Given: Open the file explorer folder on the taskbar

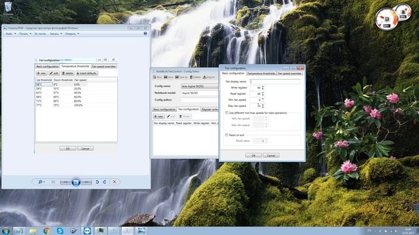Looking at the screenshot, I should point(33,230).
